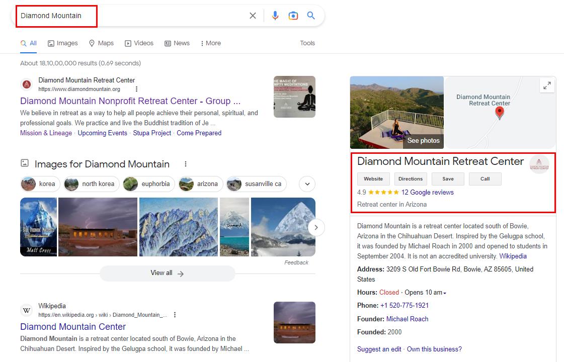564x362 pixels.
Task: Open options menu for the diamondmountain.org result
Action: (x=136, y=89)
